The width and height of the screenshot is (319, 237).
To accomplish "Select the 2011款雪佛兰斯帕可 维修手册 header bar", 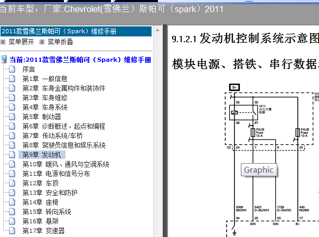I will [76, 31].
